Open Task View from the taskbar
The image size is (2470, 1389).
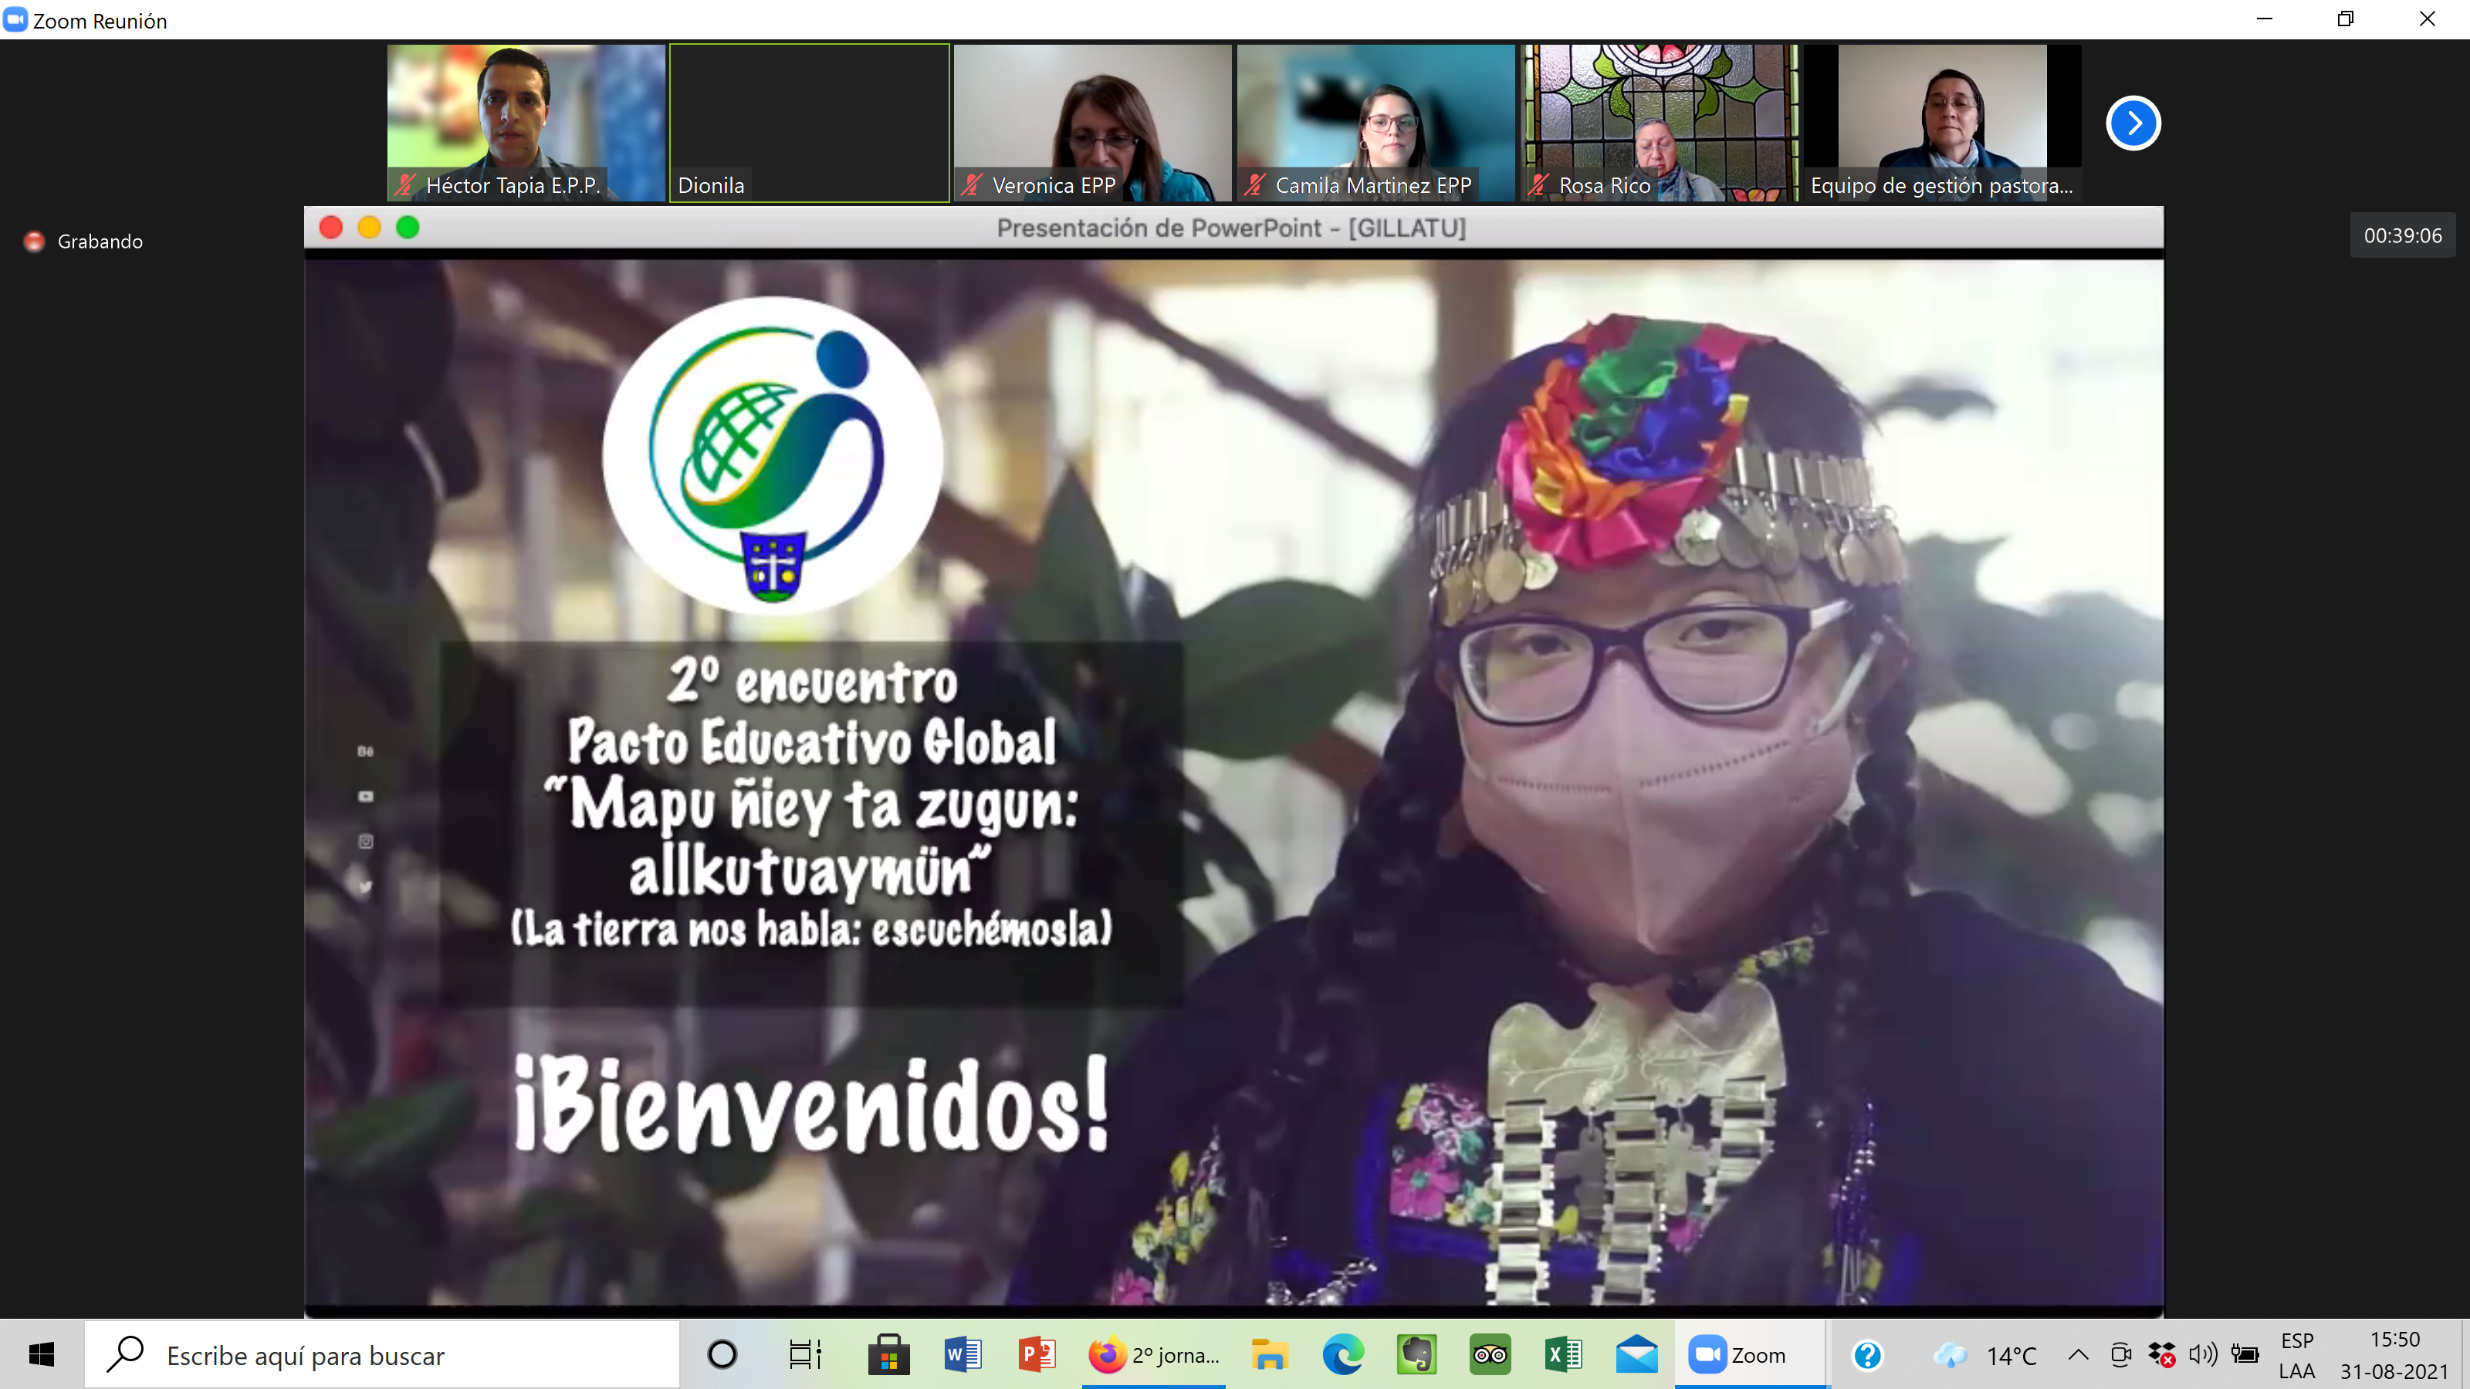(x=805, y=1354)
